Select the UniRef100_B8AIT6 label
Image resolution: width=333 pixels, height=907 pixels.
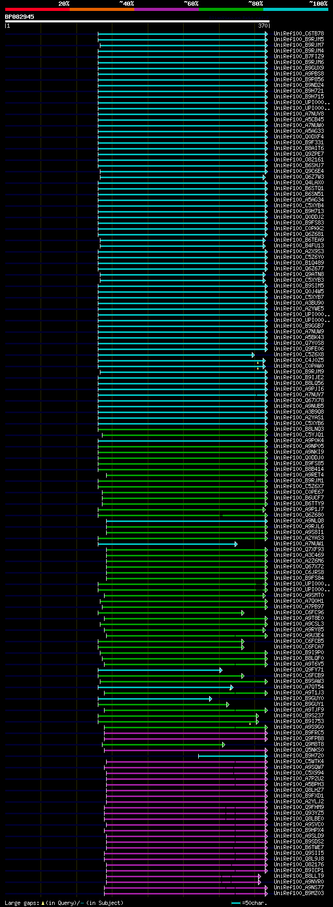(x=299, y=148)
